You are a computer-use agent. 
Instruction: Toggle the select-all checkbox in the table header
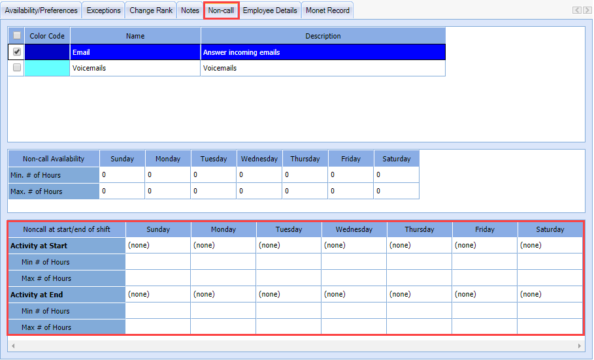tap(17, 36)
